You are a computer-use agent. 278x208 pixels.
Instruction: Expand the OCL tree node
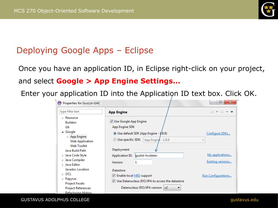[63, 174]
